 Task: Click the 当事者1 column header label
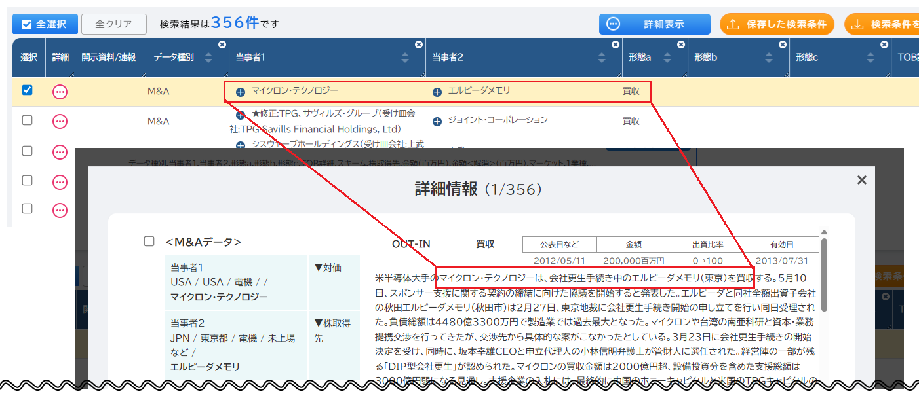coord(250,58)
